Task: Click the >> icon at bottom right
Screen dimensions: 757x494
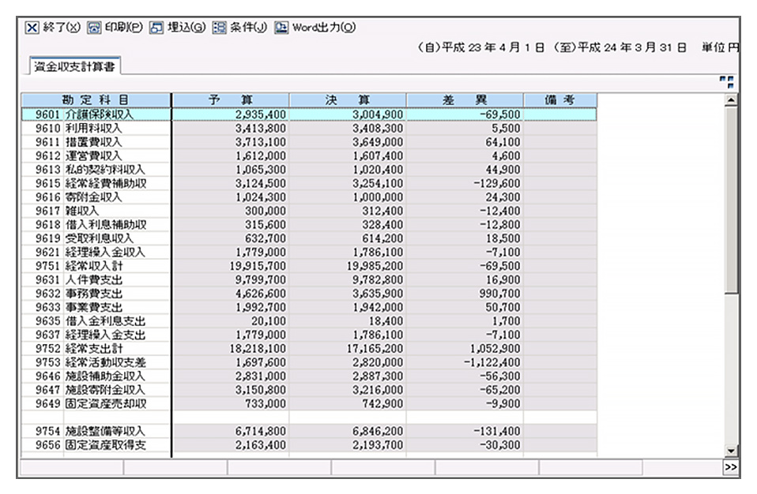Action: (x=730, y=468)
